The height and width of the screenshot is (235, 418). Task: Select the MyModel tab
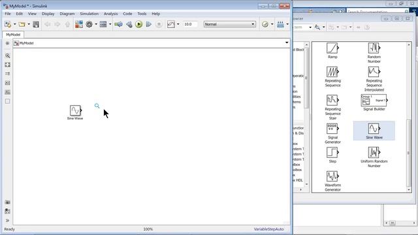(13, 35)
